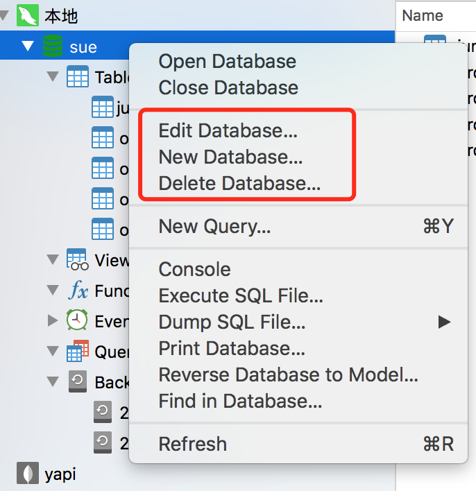Click the green sue database icon

(x=52, y=47)
